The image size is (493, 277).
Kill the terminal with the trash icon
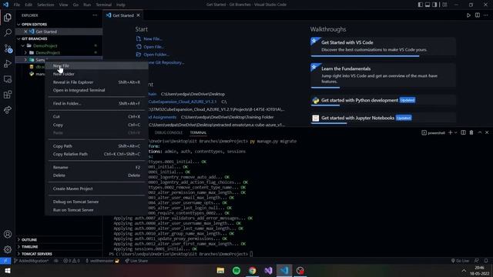[x=471, y=132]
